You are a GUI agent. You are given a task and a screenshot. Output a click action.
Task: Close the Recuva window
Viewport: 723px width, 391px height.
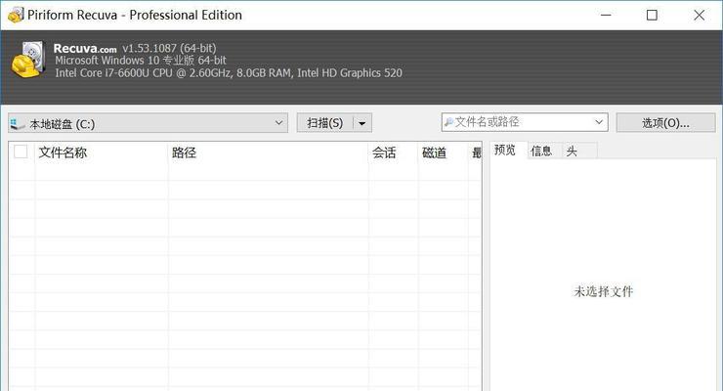(699, 16)
